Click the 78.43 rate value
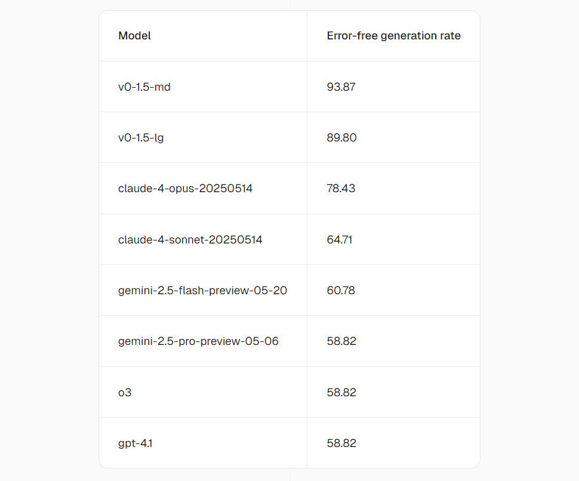The height and width of the screenshot is (481, 579). click(x=341, y=189)
